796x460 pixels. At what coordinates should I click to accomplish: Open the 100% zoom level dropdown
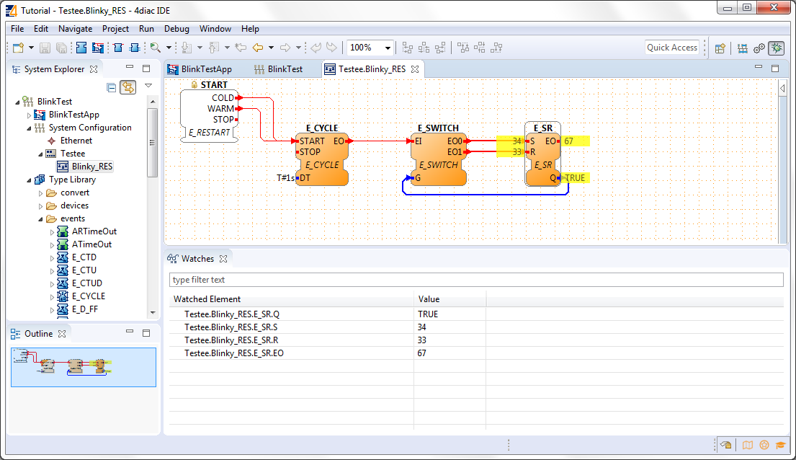click(x=388, y=48)
